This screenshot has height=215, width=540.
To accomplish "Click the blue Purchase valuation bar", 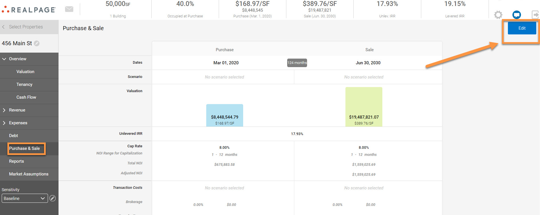I will [224, 115].
